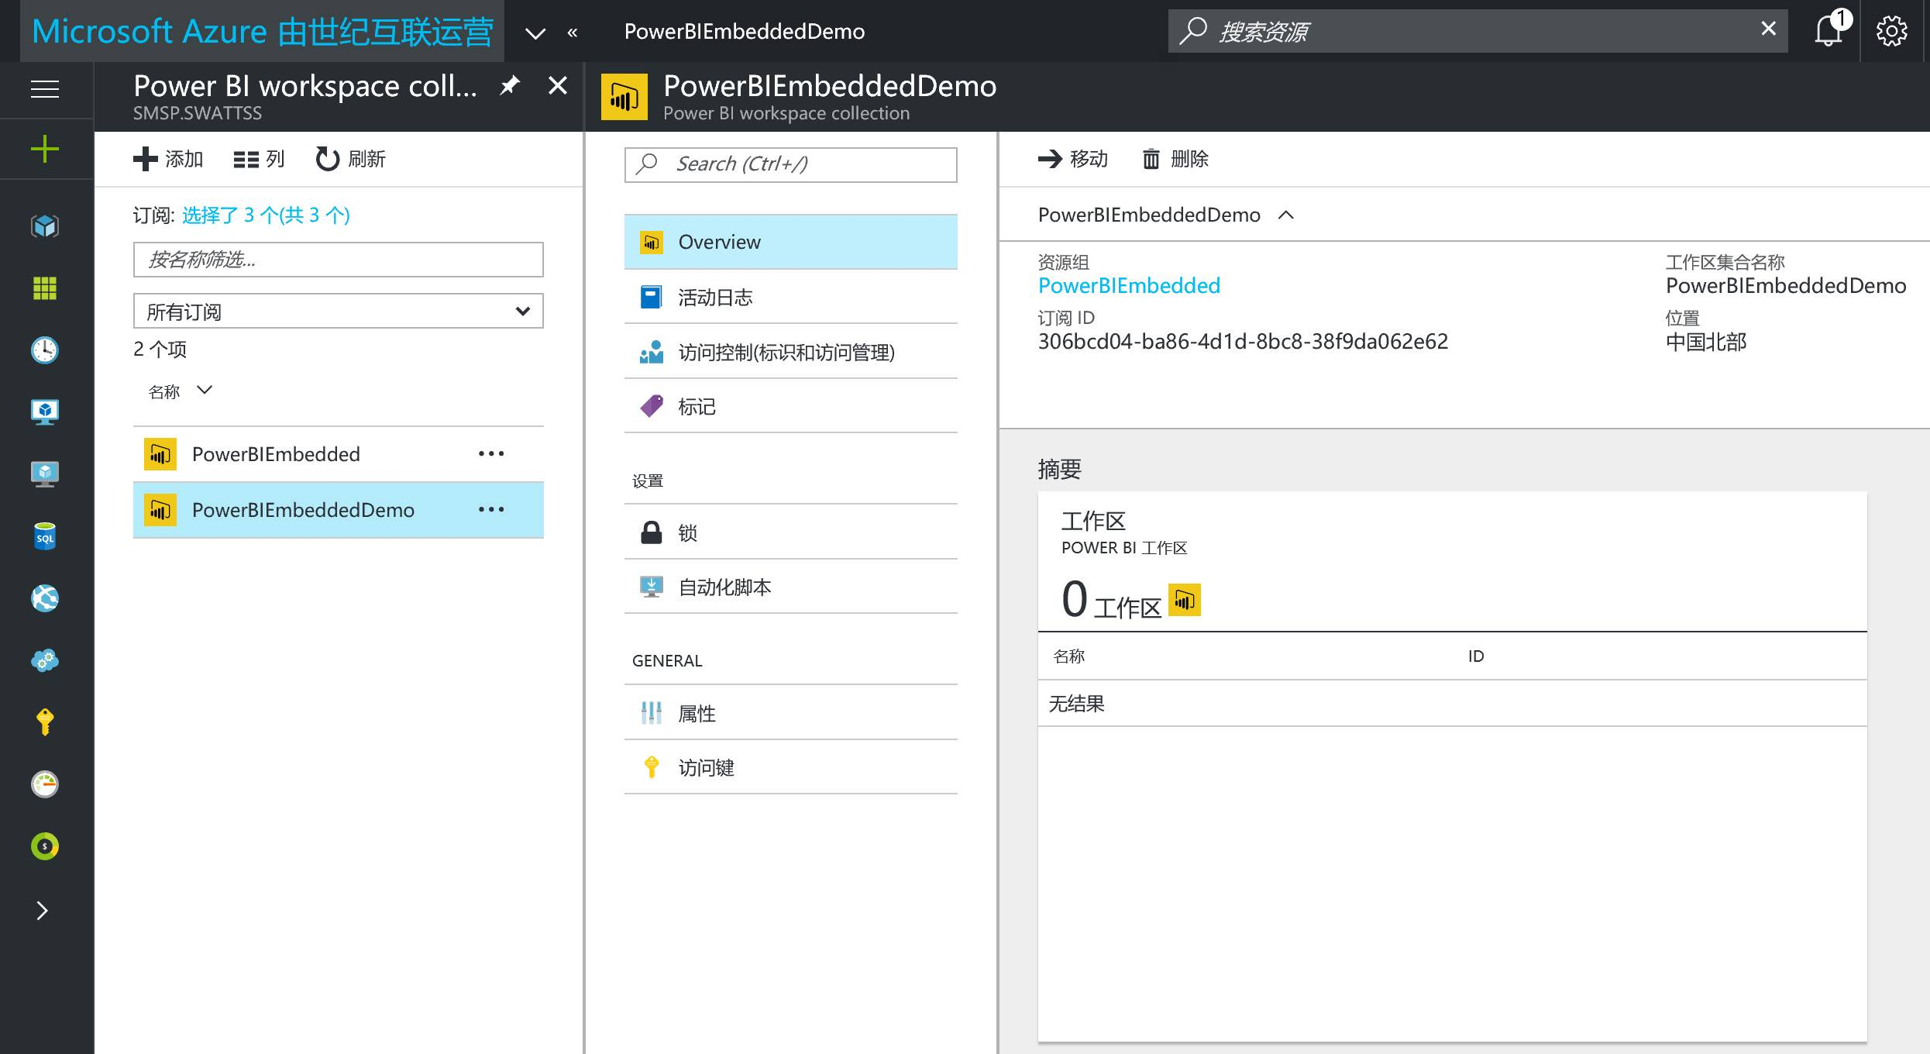Click the 添加 add button

click(168, 159)
